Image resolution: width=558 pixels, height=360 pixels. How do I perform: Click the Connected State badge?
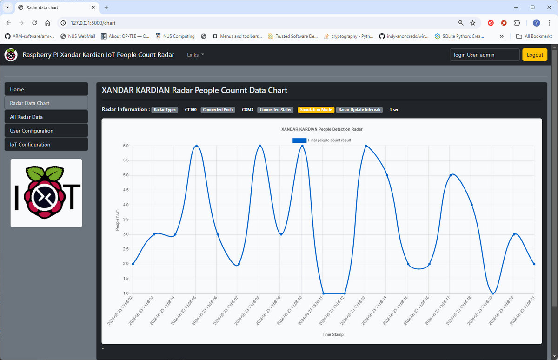click(x=276, y=110)
